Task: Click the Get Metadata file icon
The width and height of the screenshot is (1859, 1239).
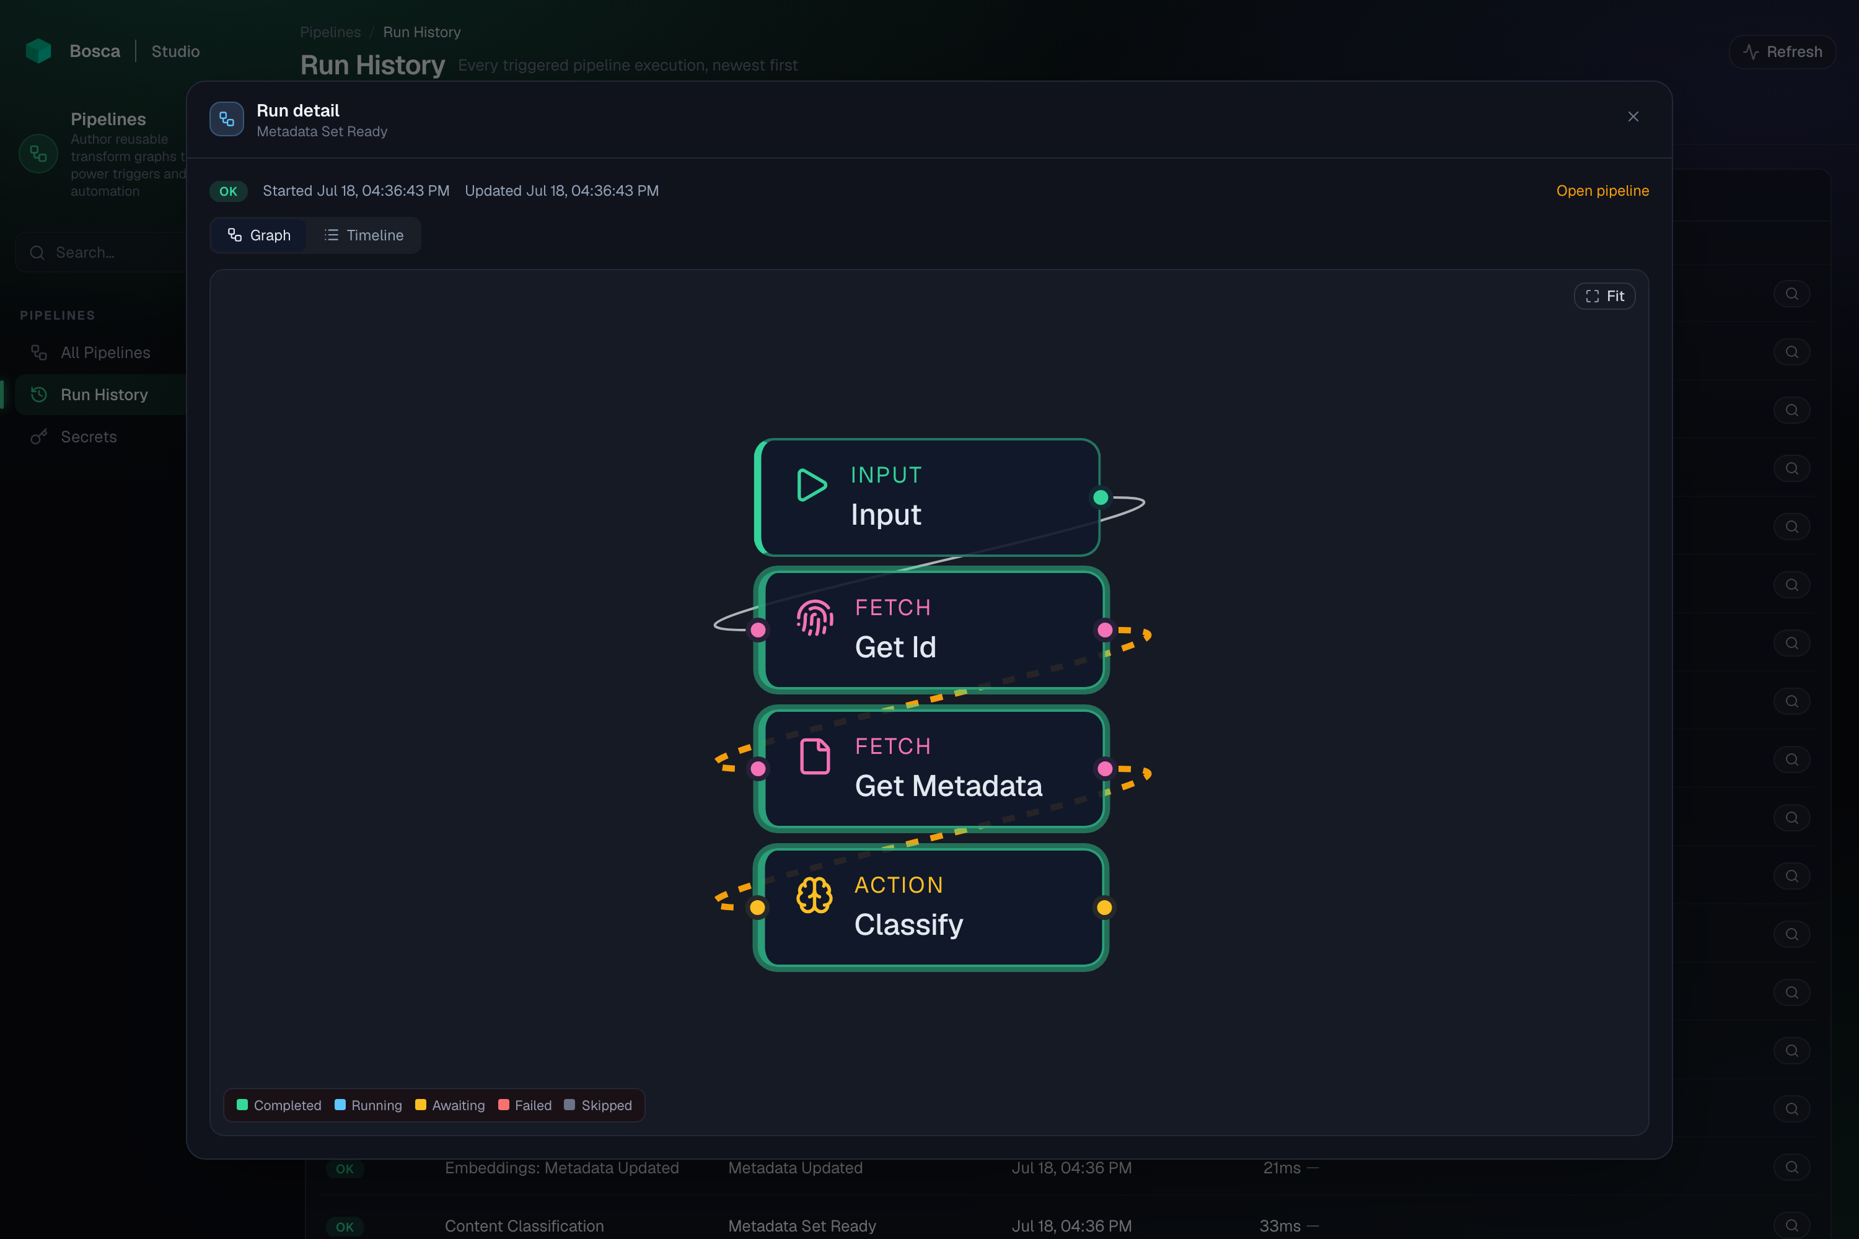Action: point(814,756)
